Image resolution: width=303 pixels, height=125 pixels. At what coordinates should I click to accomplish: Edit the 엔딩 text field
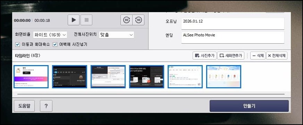click(233, 37)
